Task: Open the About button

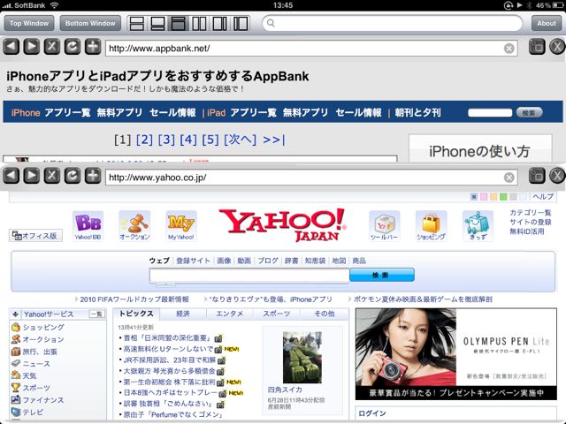Action: pyautogui.click(x=547, y=24)
